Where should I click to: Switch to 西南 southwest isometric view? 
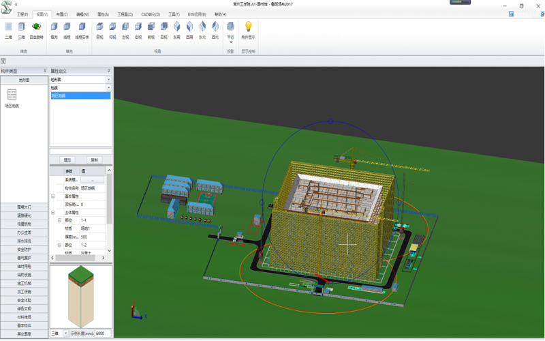(189, 31)
